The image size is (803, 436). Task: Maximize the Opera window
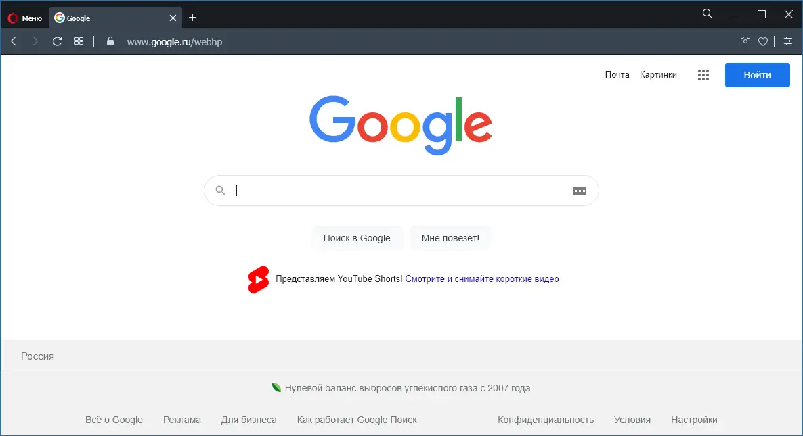click(762, 14)
